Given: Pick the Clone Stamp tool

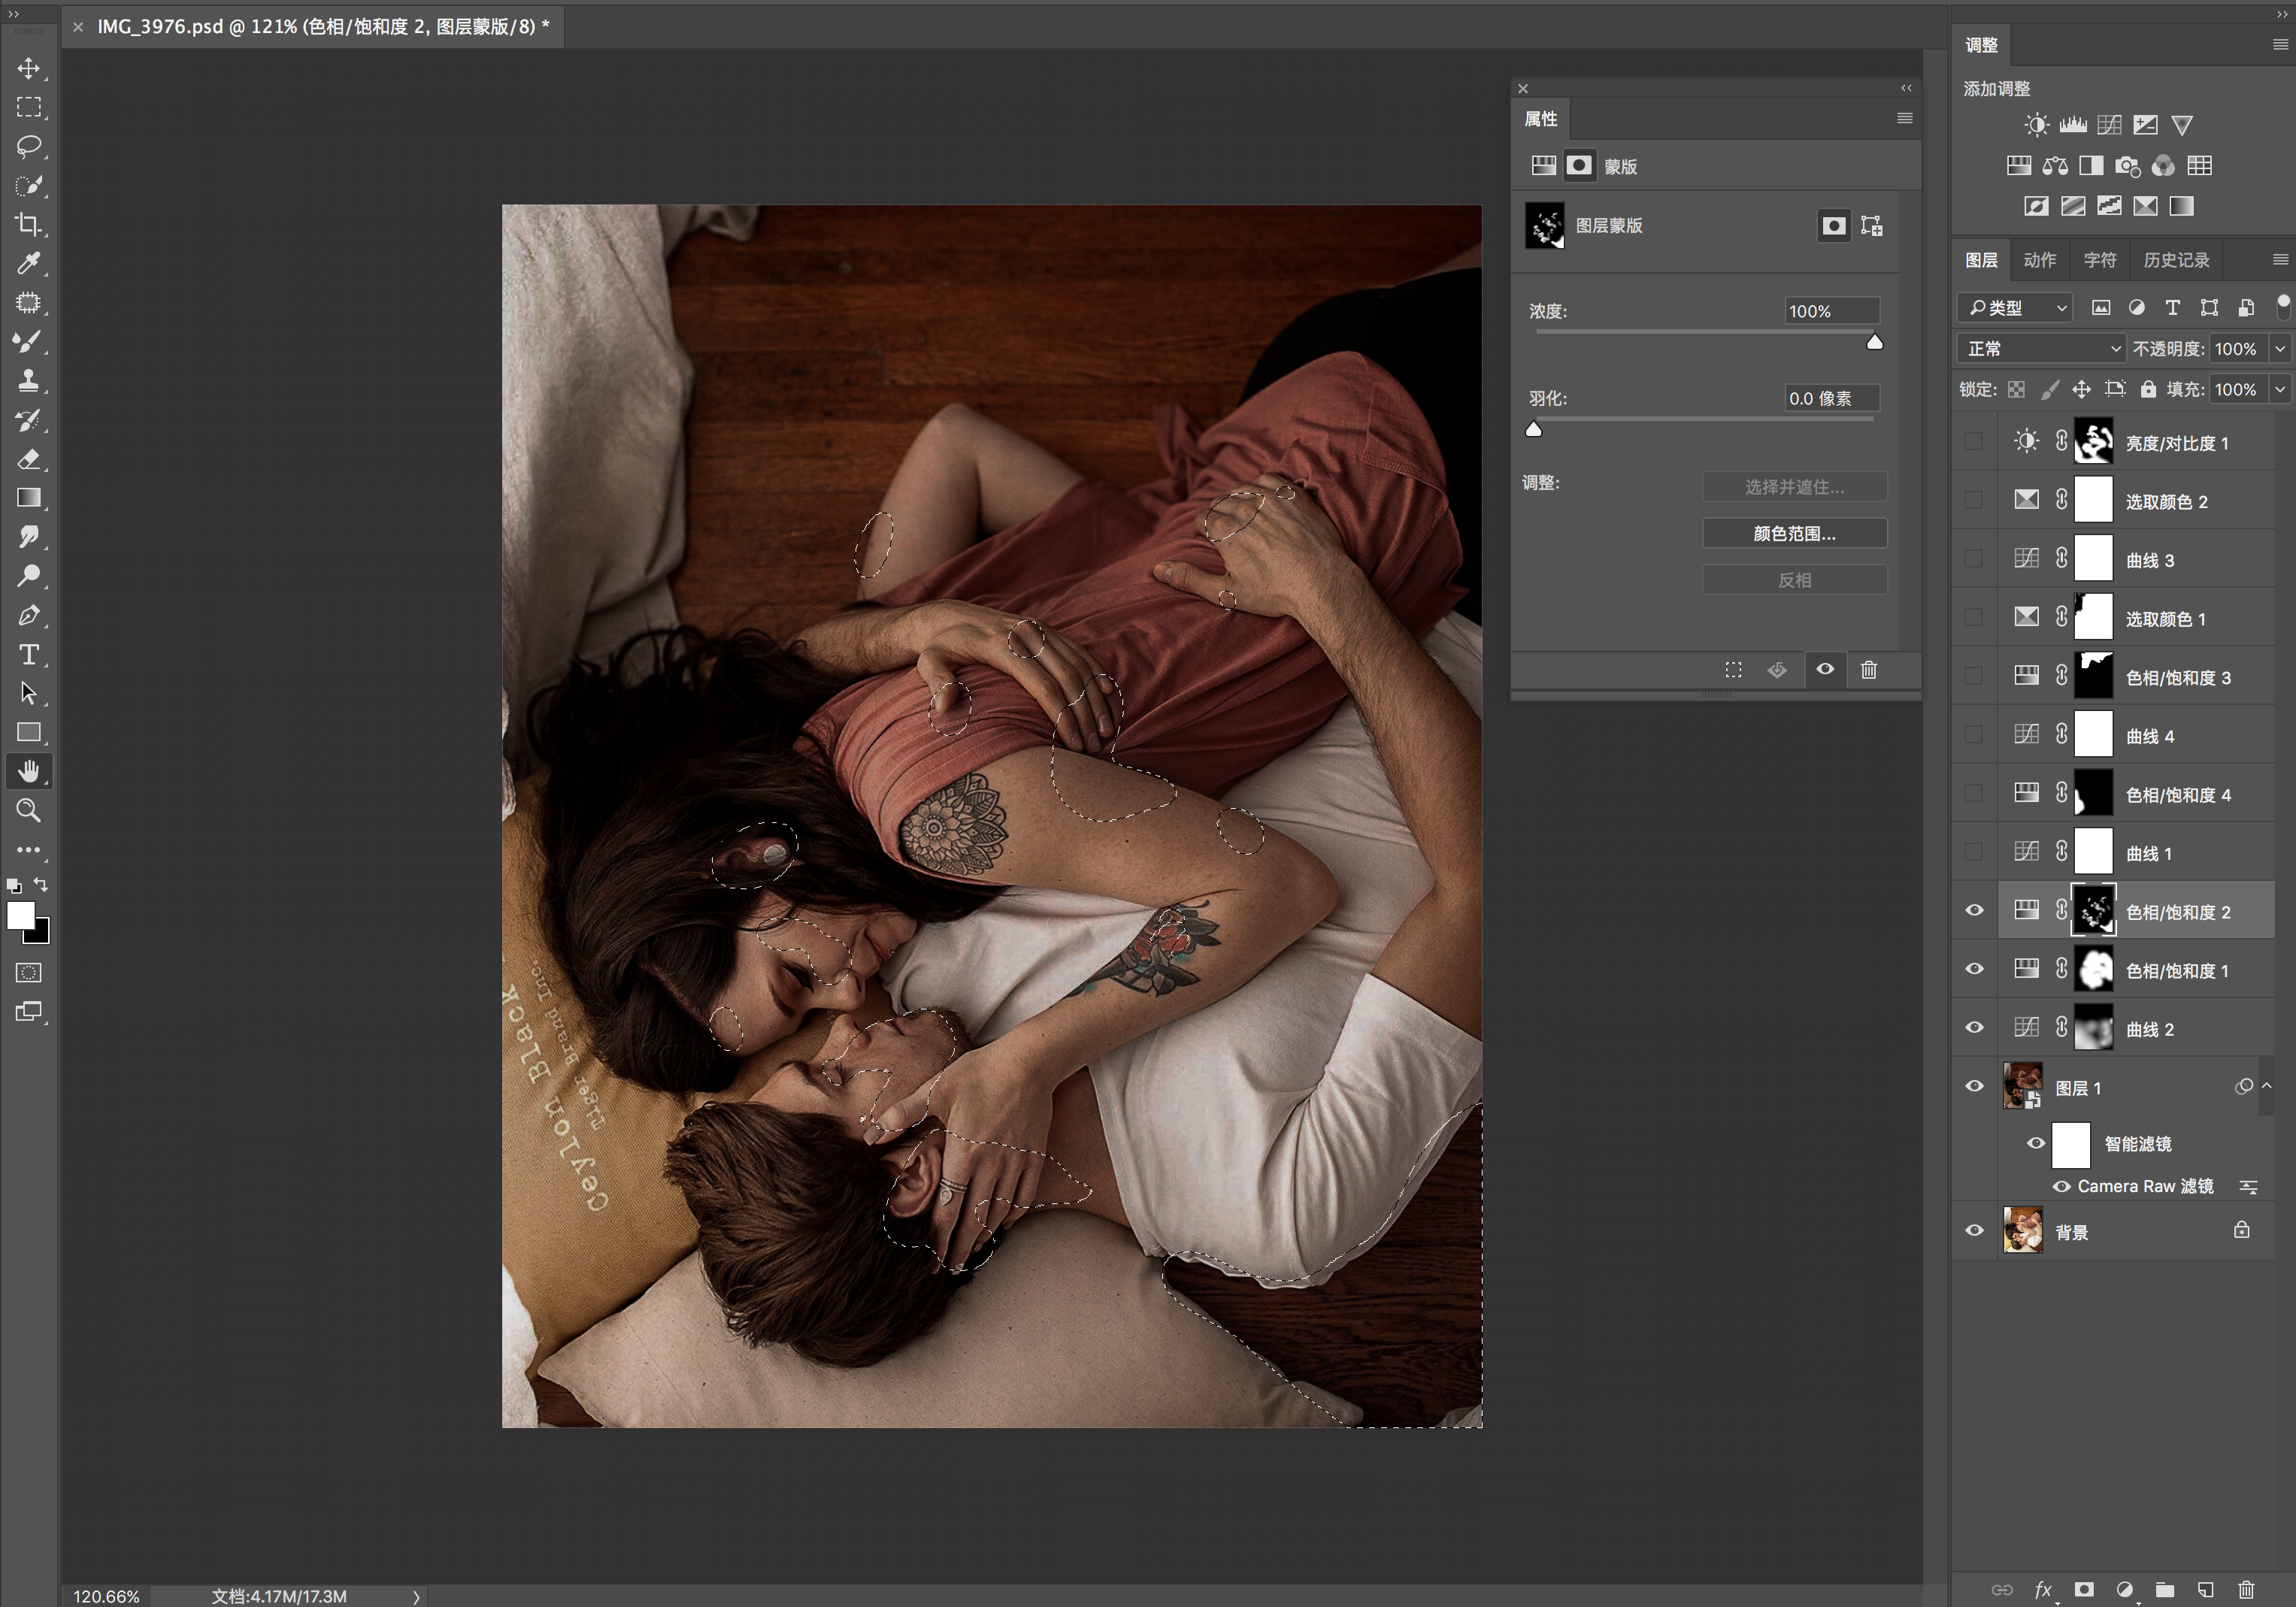Looking at the screenshot, I should (28, 380).
